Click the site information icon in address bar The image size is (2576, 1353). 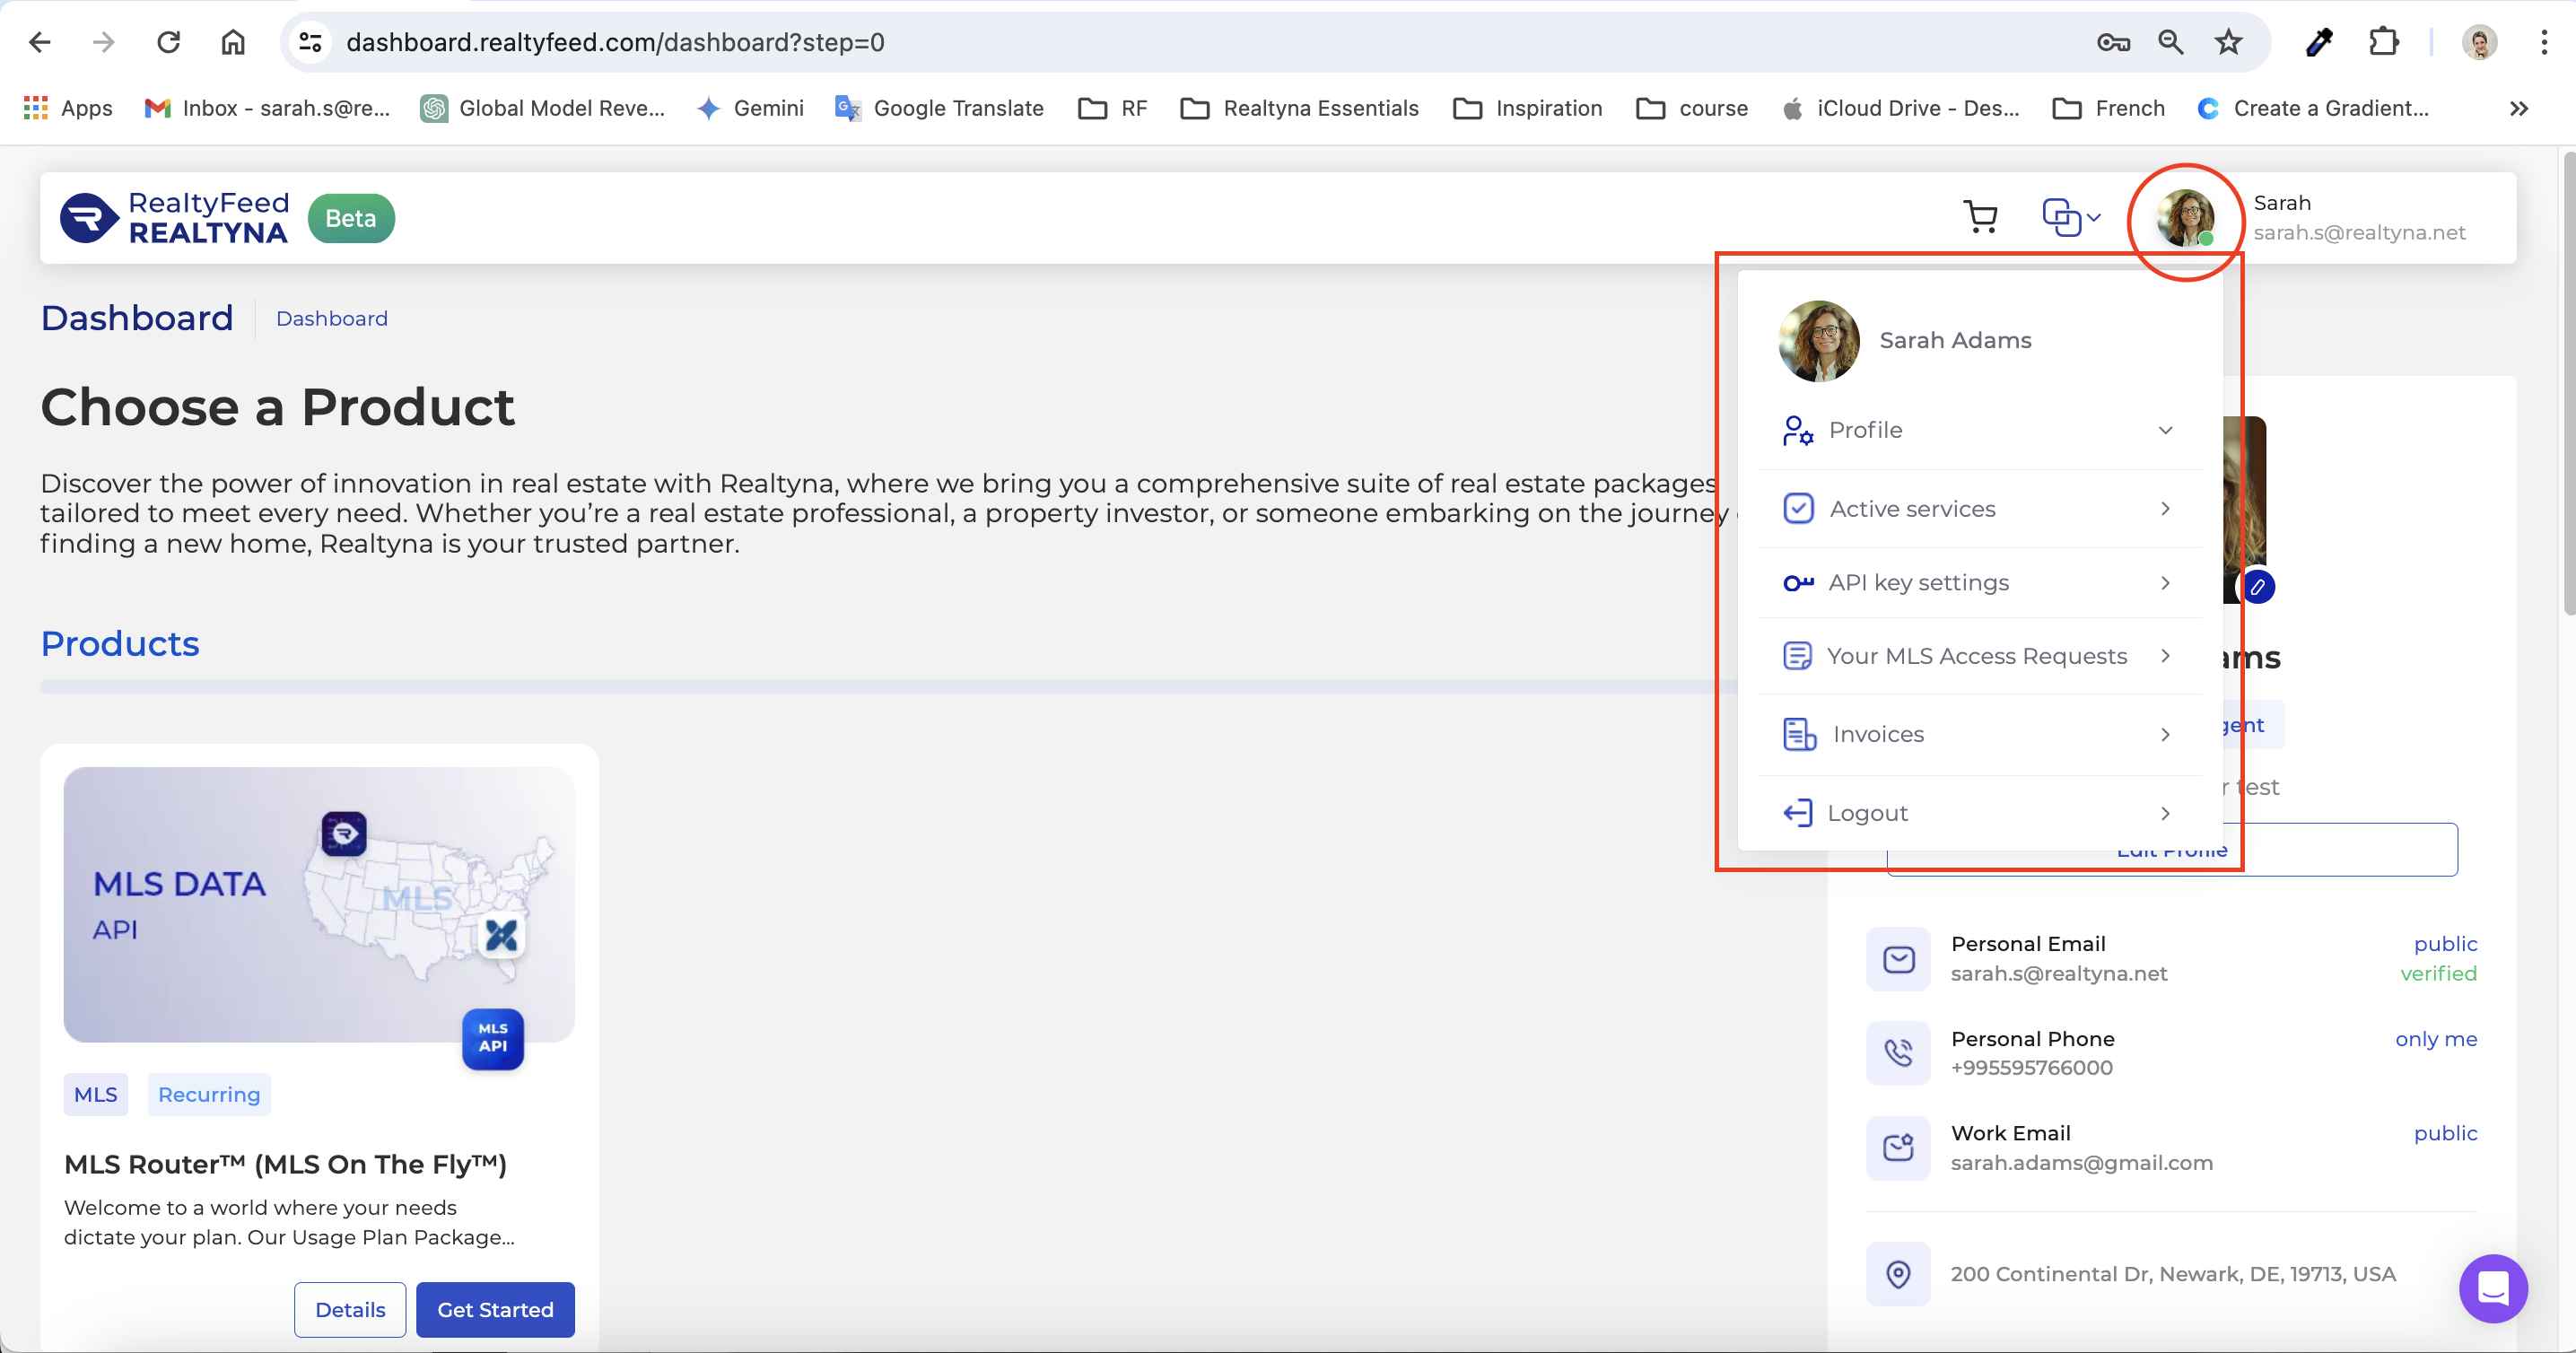click(x=310, y=42)
